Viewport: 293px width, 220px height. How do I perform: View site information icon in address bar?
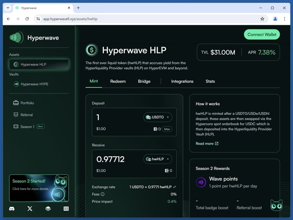[38, 19]
